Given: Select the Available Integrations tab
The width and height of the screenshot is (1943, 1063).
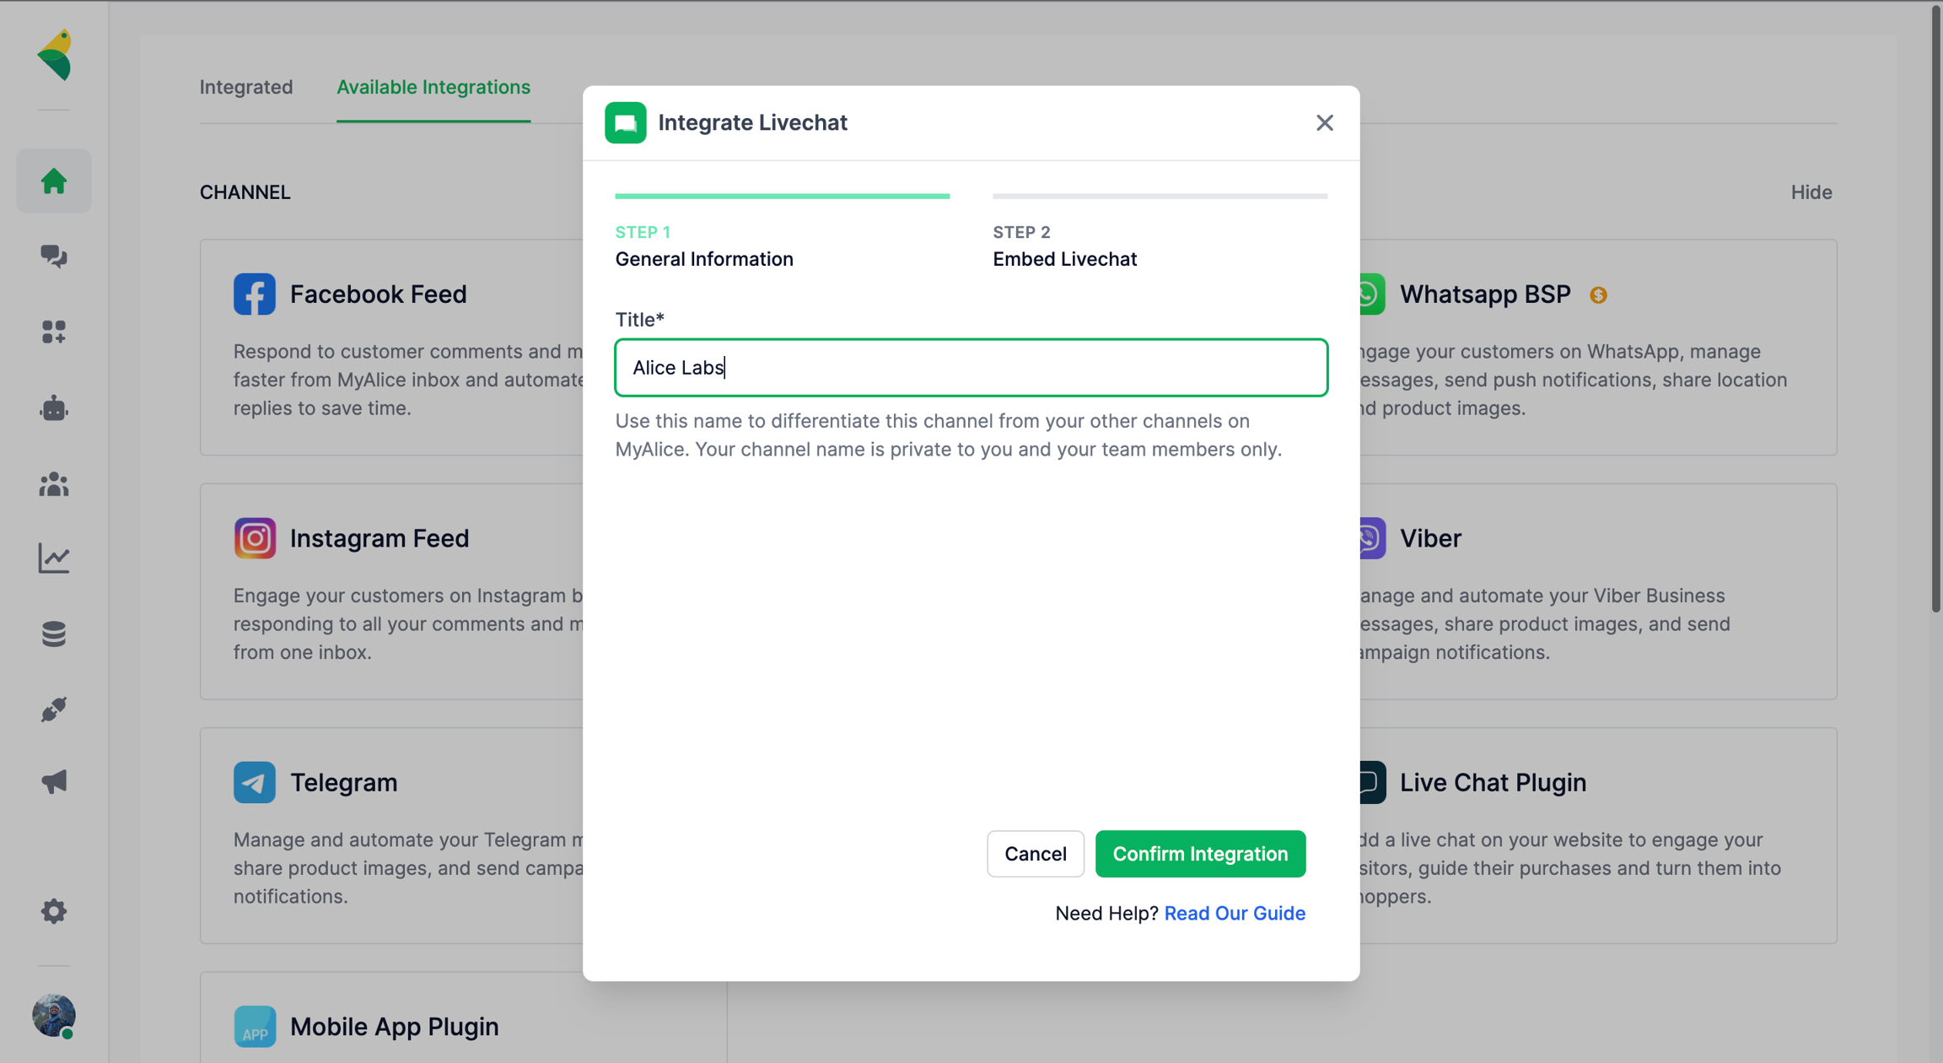Looking at the screenshot, I should [433, 87].
